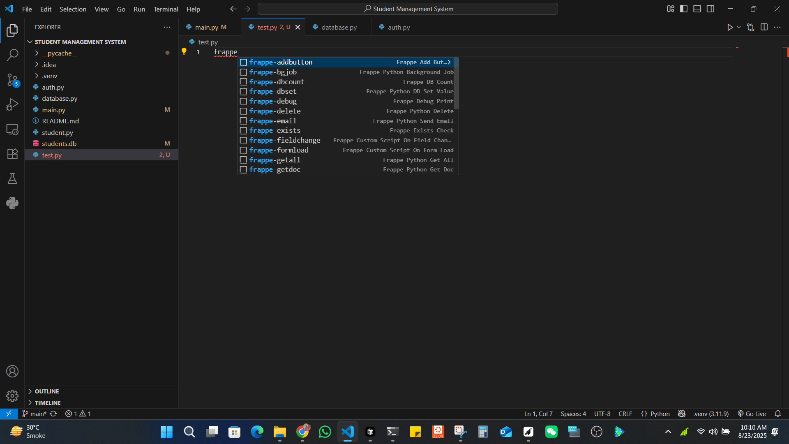Expand the OUTLINE section

(x=47, y=391)
